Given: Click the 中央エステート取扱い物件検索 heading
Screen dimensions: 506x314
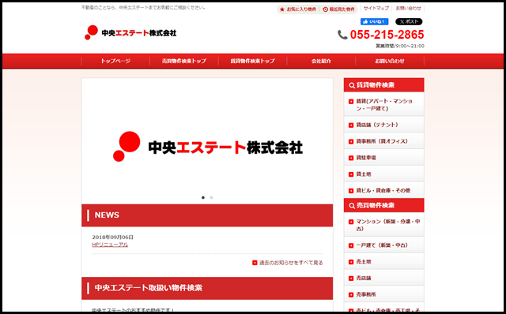Looking at the screenshot, I should (x=207, y=288).
